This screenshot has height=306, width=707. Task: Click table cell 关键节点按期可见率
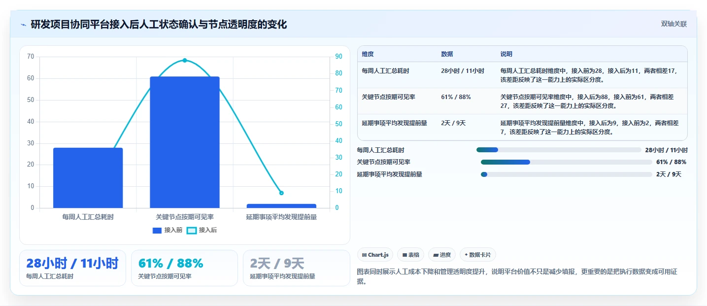[x=388, y=97]
